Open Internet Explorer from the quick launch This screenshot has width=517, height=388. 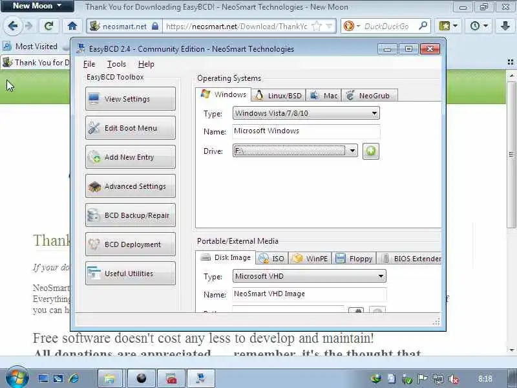(74, 378)
